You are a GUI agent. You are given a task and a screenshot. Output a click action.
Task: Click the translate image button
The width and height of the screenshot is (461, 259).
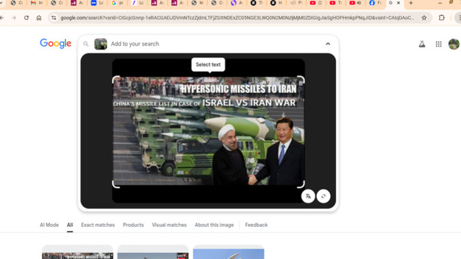click(308, 196)
